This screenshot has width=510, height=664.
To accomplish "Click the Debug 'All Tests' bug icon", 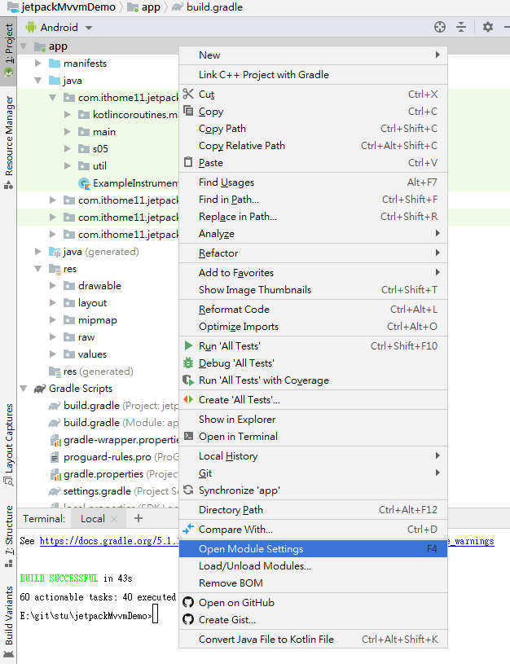I will point(188,363).
